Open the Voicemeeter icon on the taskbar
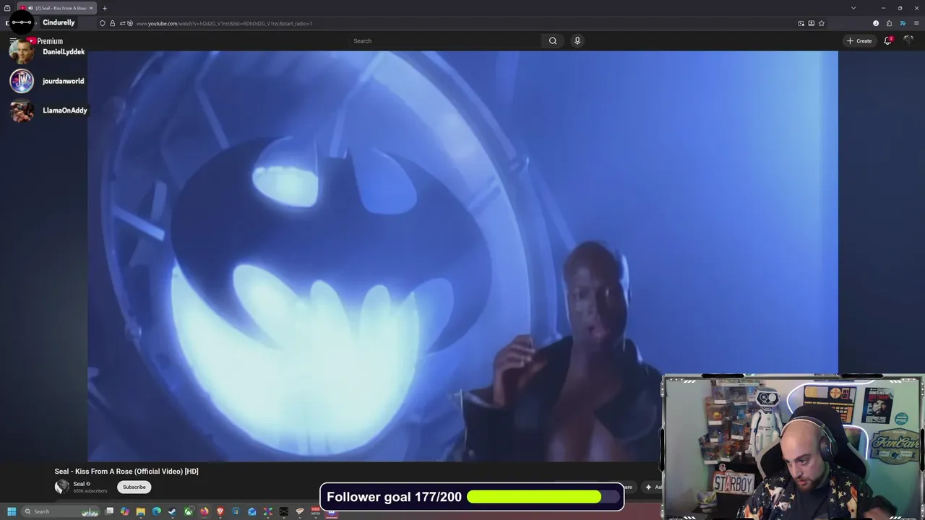This screenshot has height=520, width=925. [315, 511]
